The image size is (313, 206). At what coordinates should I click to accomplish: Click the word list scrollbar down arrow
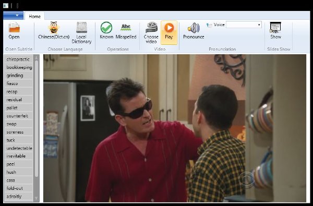click(37, 198)
